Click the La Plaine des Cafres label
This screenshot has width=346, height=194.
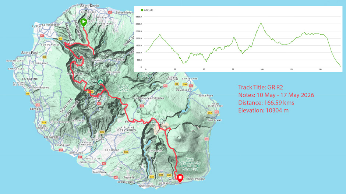[127, 129]
